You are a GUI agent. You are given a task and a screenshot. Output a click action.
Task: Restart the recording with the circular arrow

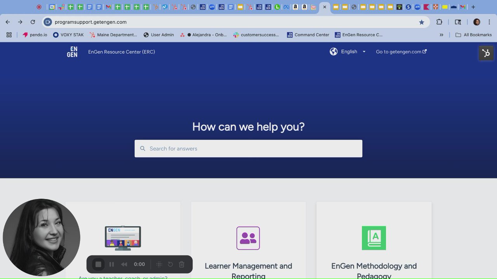coord(170,264)
